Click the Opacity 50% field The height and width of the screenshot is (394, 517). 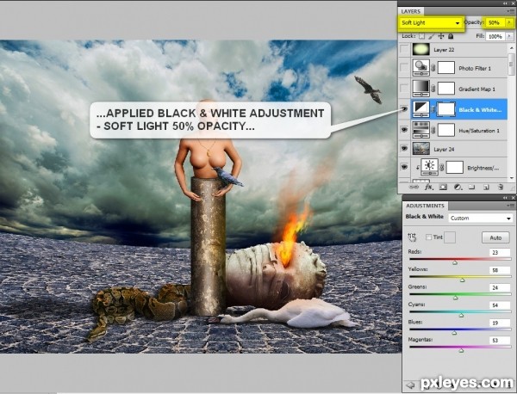(495, 22)
